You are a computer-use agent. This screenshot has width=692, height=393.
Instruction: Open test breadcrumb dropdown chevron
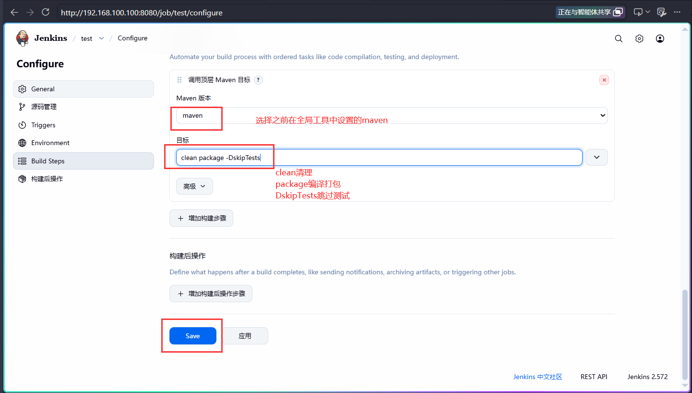101,38
